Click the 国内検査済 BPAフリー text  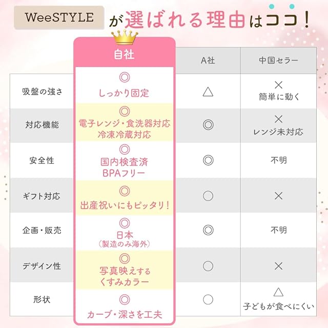click(x=125, y=167)
